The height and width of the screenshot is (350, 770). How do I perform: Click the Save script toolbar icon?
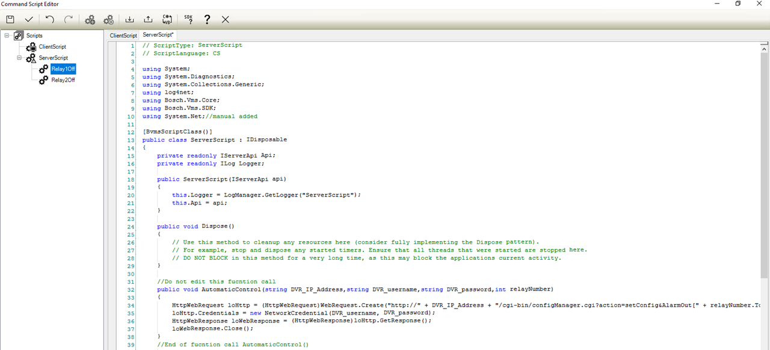tap(10, 19)
